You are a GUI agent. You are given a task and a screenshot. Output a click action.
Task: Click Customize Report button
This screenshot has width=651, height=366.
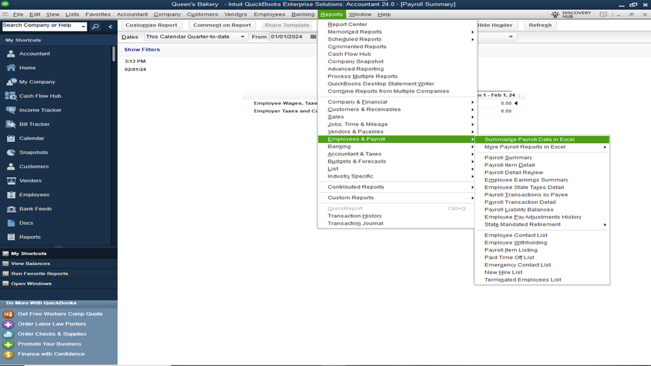coord(151,25)
